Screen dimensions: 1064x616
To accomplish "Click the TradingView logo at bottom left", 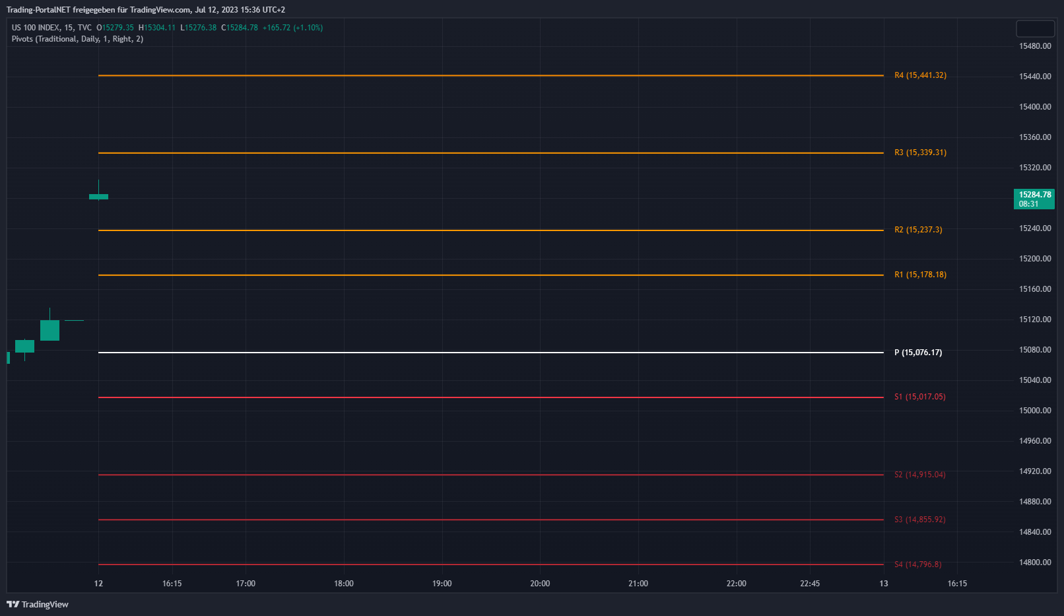I will tap(38, 604).
